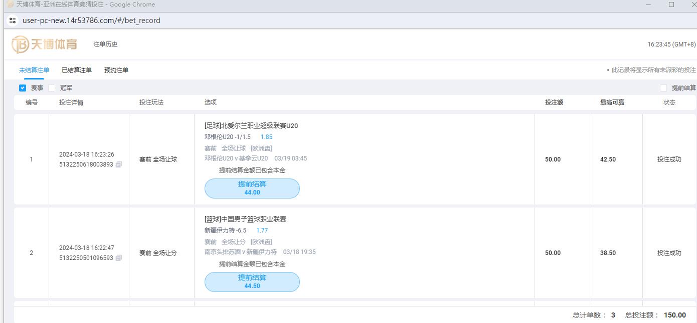This screenshot has height=323, width=697.
Task: Click the max win value 42.50
Action: (608, 159)
